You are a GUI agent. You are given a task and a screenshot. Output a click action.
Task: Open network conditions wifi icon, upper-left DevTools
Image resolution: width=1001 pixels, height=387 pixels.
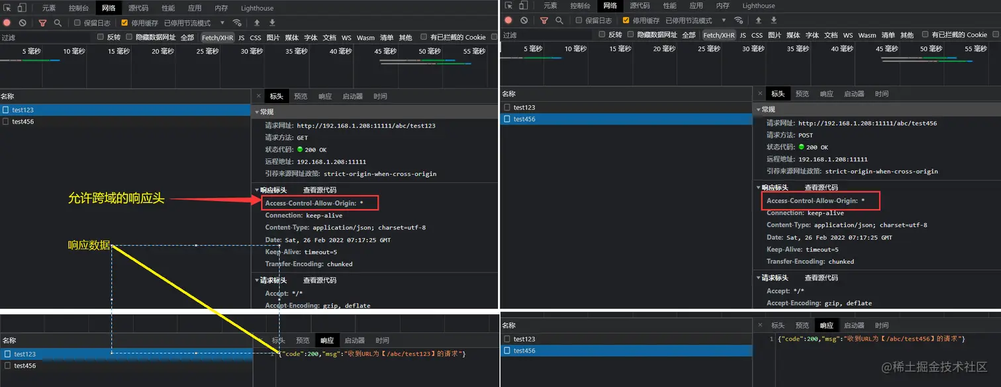[237, 22]
